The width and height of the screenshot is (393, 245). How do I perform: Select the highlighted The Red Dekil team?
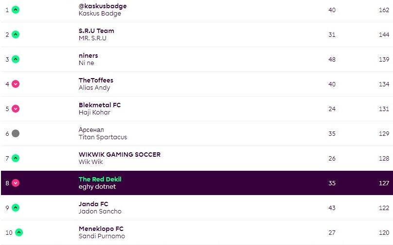(x=100, y=180)
